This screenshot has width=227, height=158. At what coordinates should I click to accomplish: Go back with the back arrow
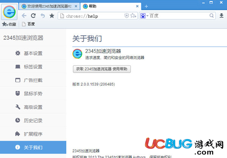point(24,15)
